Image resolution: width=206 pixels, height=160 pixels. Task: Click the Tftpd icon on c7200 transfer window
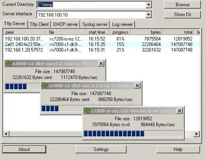(87, 111)
